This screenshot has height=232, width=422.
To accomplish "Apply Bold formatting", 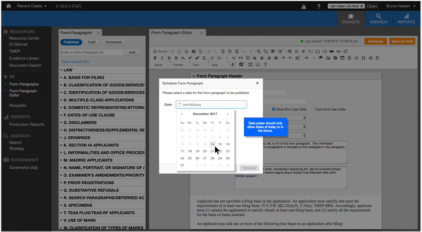I will [x=155, y=58].
